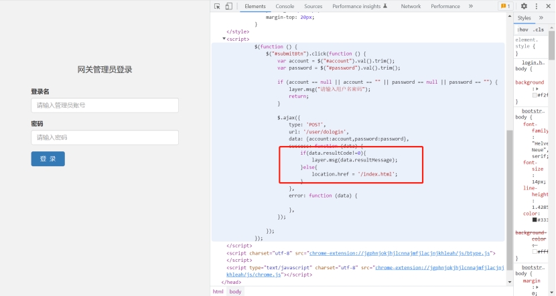Click the Elements panel scroll down arrow

tap(510, 282)
